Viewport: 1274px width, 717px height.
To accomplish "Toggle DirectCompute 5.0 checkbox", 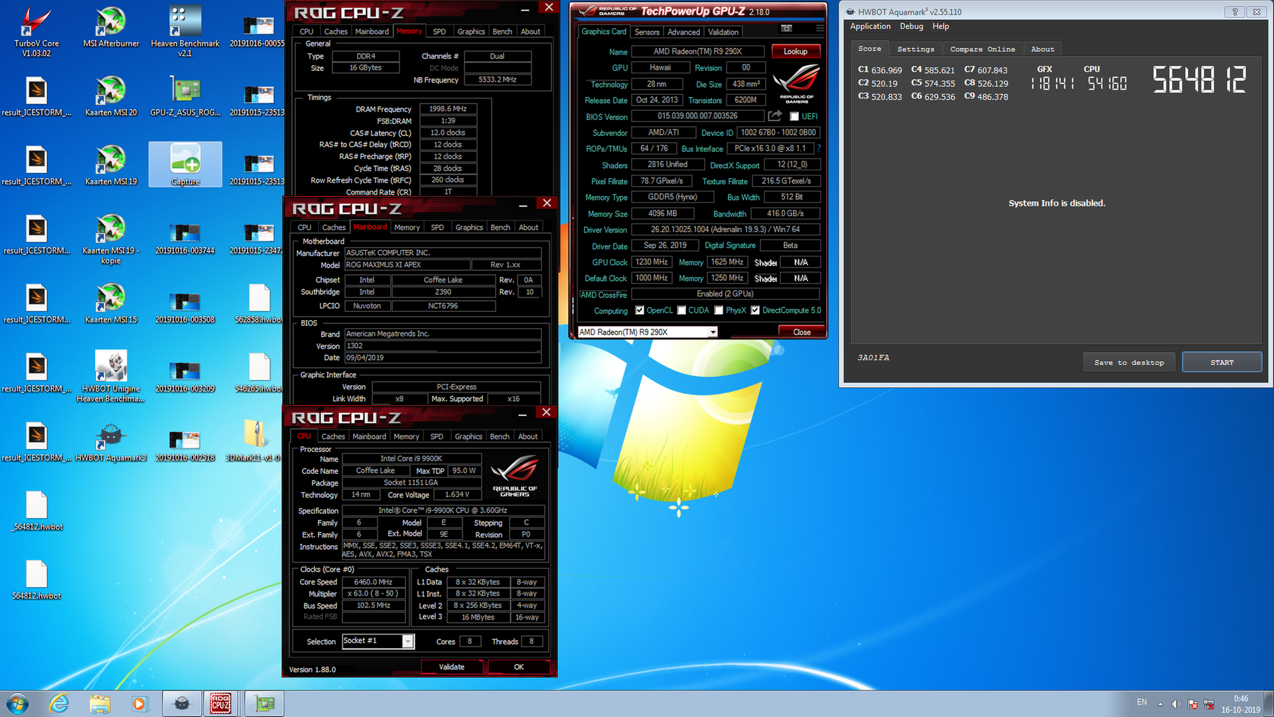I will (755, 310).
